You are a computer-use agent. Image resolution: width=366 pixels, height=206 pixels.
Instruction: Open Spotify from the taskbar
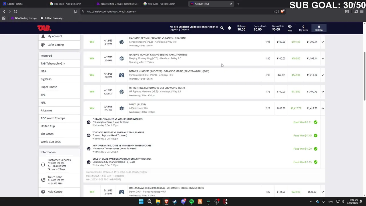coord(192,201)
